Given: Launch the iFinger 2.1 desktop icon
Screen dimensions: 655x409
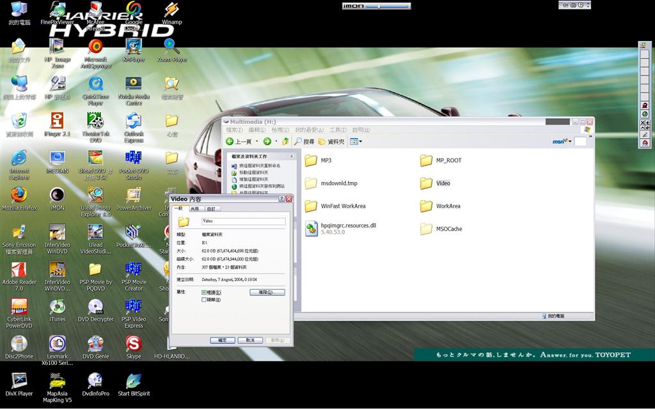Looking at the screenshot, I should coord(57,124).
